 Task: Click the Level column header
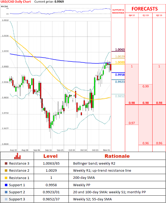(51, 156)
